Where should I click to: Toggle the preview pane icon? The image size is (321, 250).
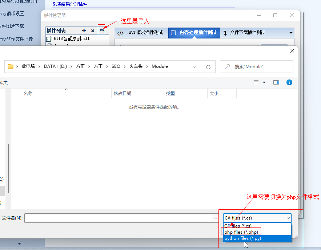(x=276, y=82)
